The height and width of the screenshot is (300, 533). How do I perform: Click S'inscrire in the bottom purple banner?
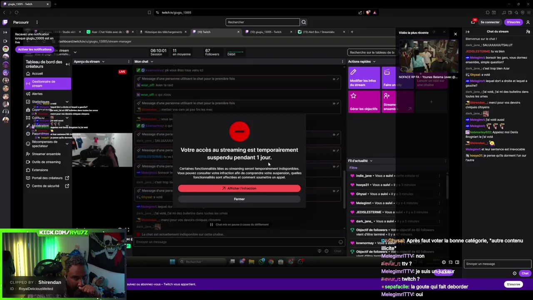point(513,284)
